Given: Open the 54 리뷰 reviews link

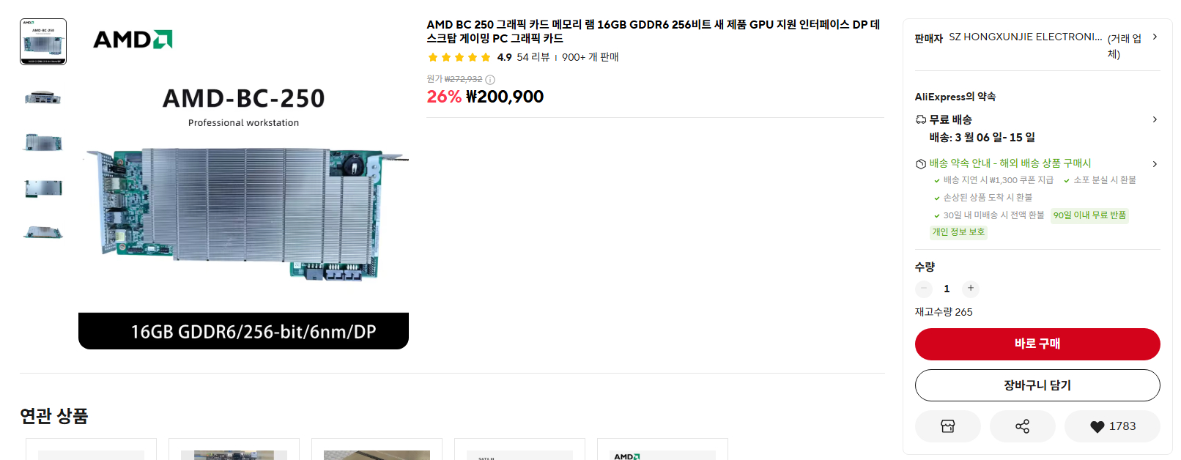Looking at the screenshot, I should 533,57.
